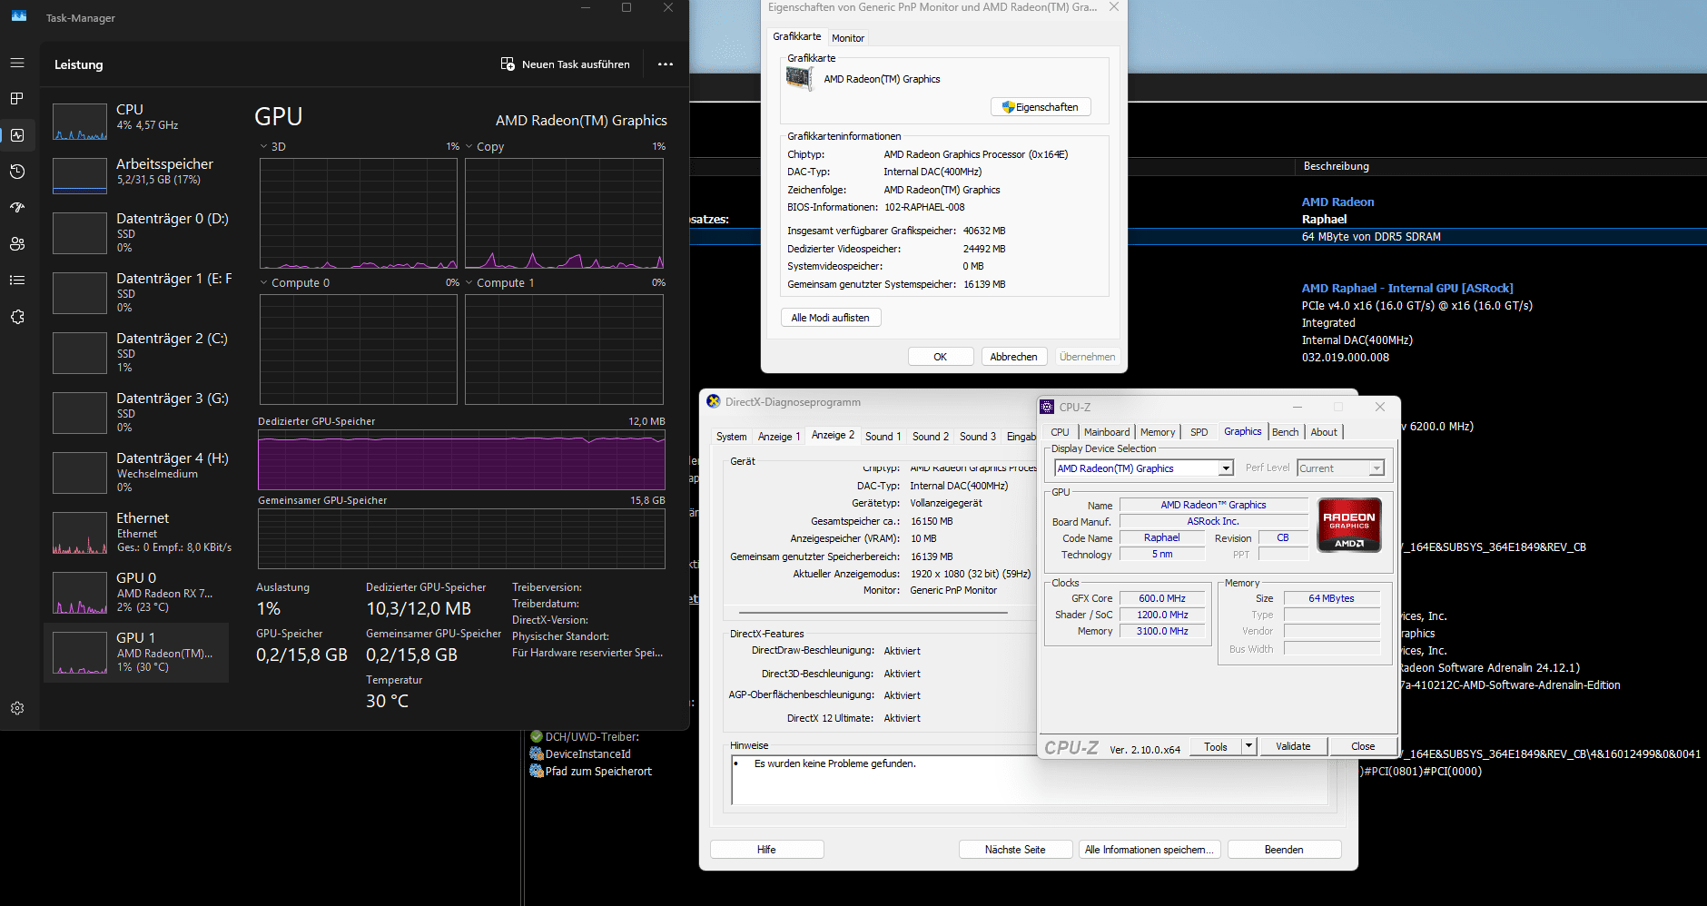Open System tab in DirectX diagnostic

point(732,437)
